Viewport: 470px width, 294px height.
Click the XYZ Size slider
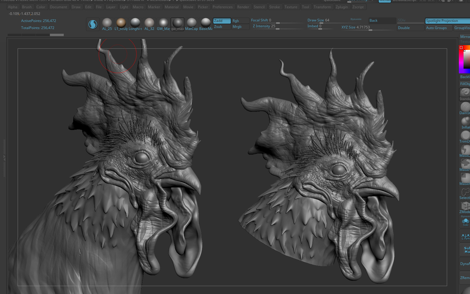368,28
